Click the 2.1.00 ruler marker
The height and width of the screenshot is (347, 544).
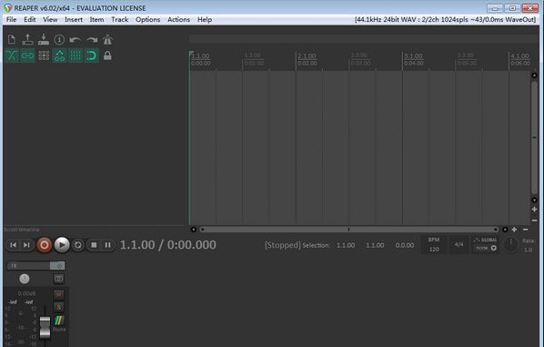click(x=307, y=56)
